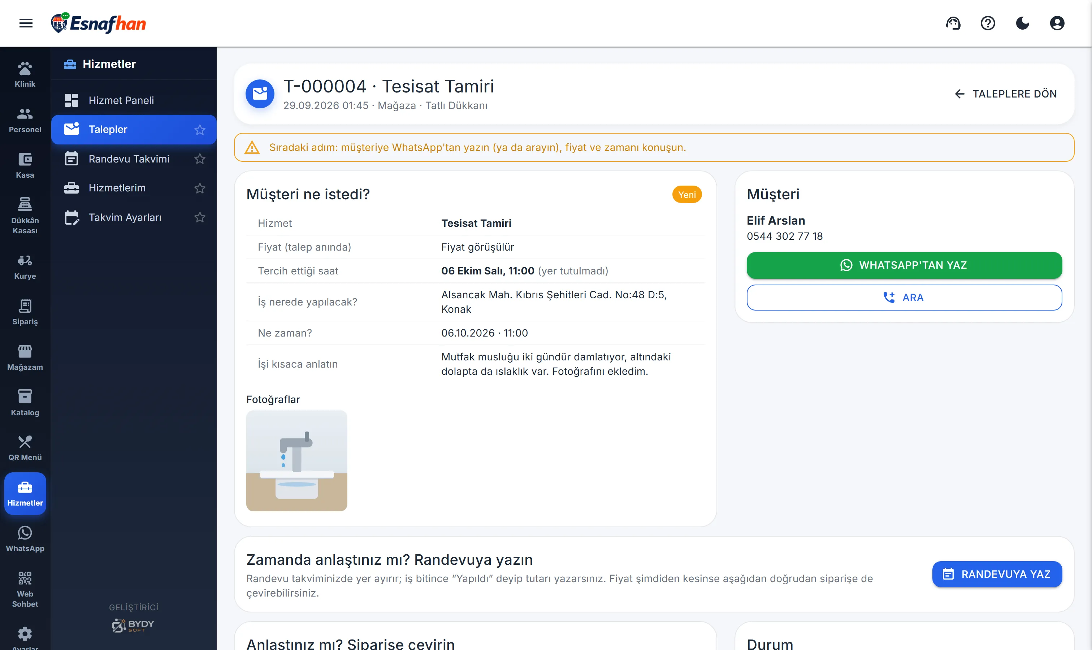1092x650 pixels.
Task: Open the Personel module
Action: [x=25, y=121]
